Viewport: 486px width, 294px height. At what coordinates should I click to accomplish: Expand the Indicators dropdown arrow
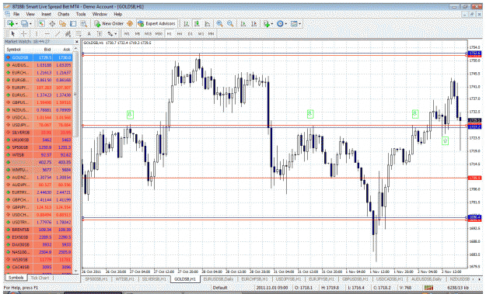tap(272, 24)
